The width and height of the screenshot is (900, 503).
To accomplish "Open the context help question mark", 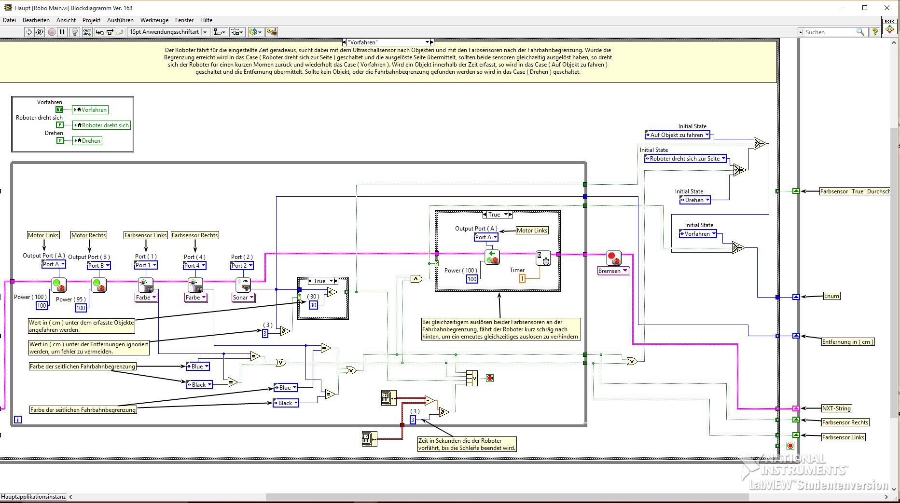I will tap(875, 32).
